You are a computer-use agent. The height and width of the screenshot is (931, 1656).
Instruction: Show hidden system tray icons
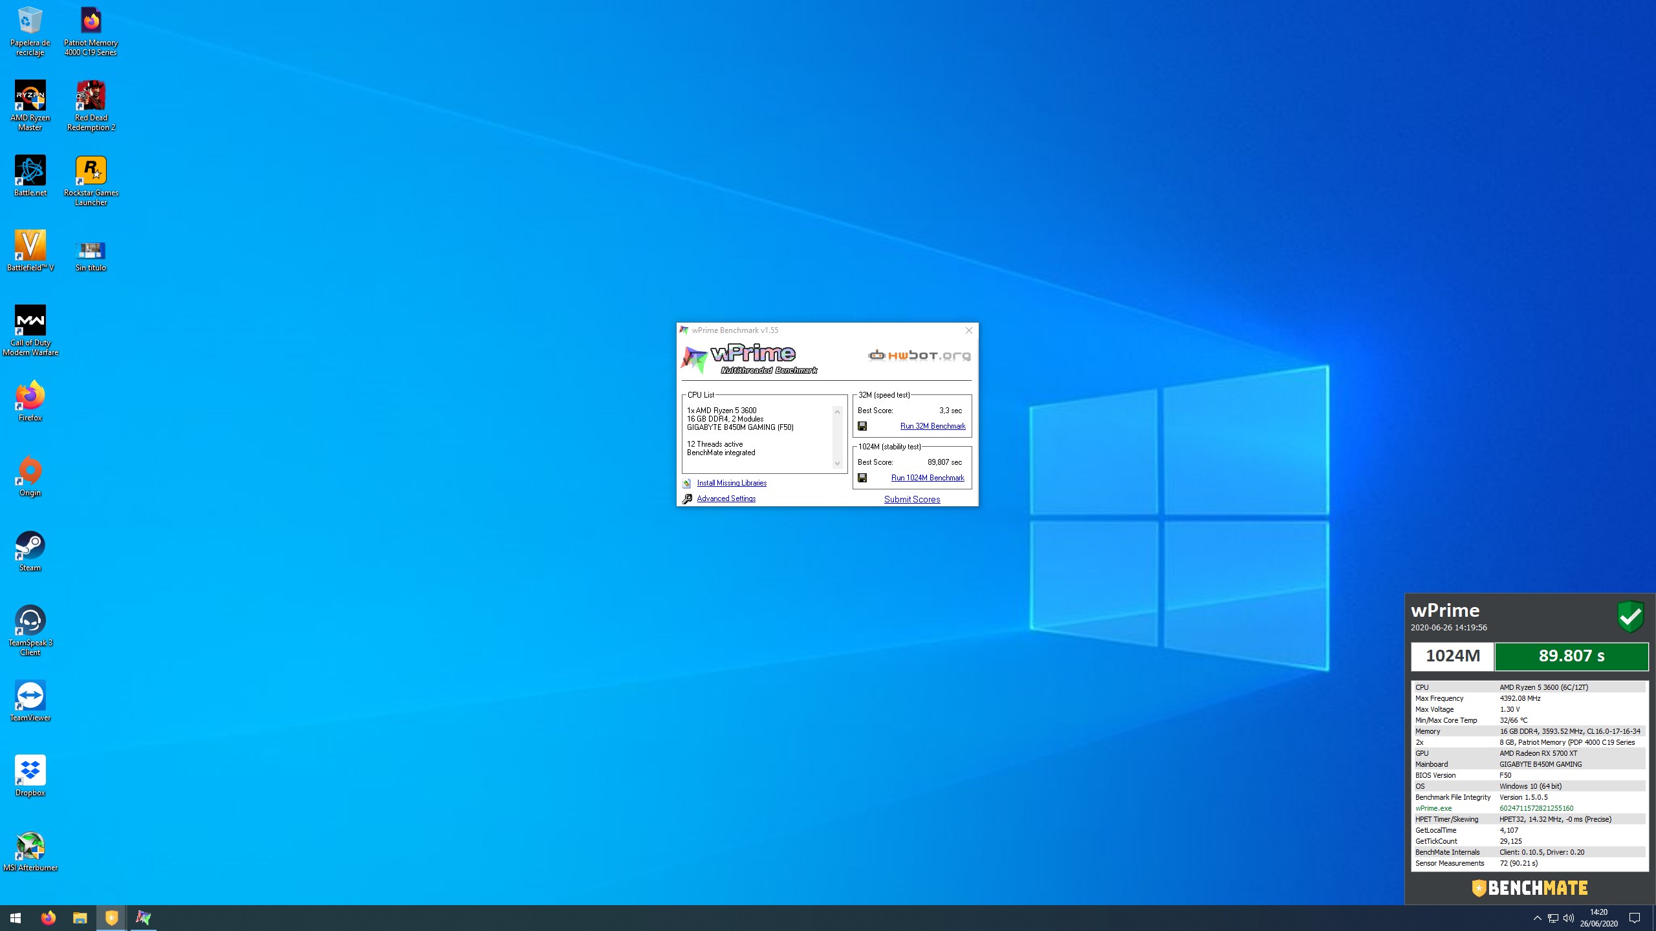click(x=1538, y=918)
